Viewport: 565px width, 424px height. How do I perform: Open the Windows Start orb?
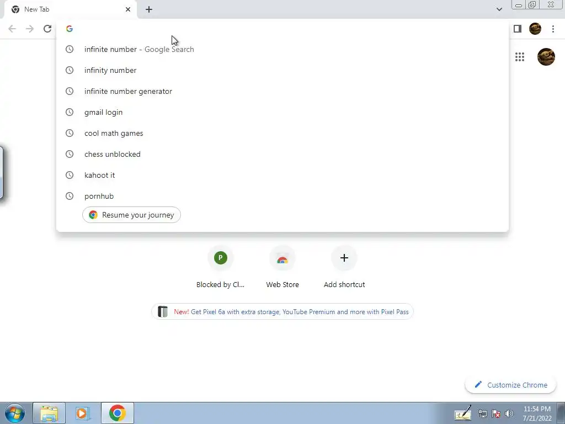[x=15, y=413]
